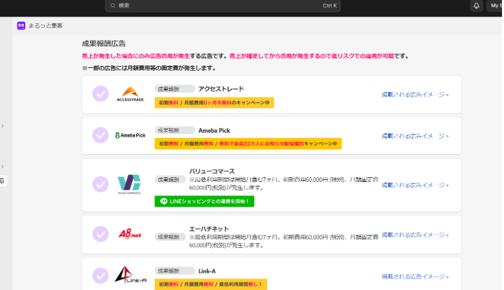
Task: Toggle the Ameba Pick checkmark
Action: [101, 135]
